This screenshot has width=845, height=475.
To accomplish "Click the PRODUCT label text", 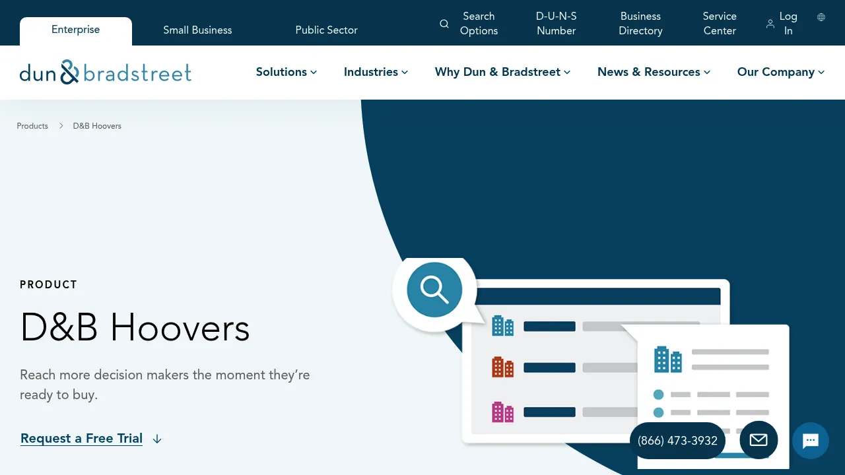I will (x=49, y=285).
